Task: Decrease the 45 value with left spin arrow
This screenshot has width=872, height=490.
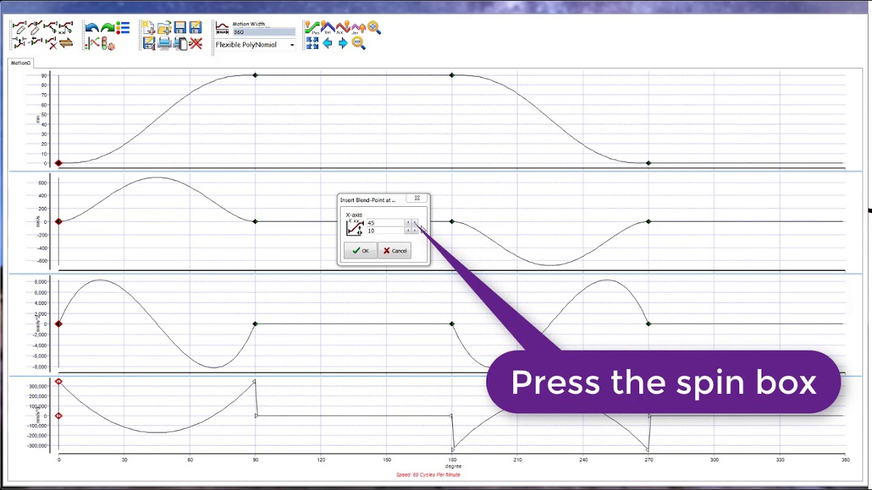Action: (408, 223)
